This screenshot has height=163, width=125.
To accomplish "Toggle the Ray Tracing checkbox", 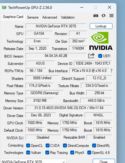I will 47,153.
